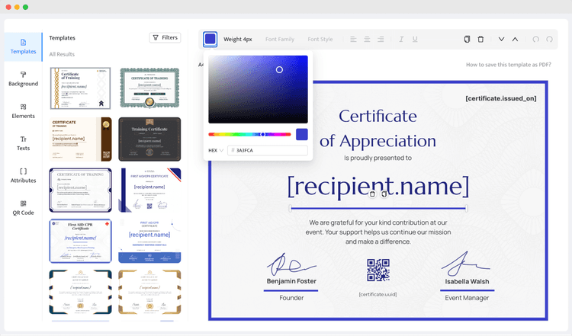Select the First Aid CPR template with red cross
This screenshot has height=336, width=572.
coord(80,241)
